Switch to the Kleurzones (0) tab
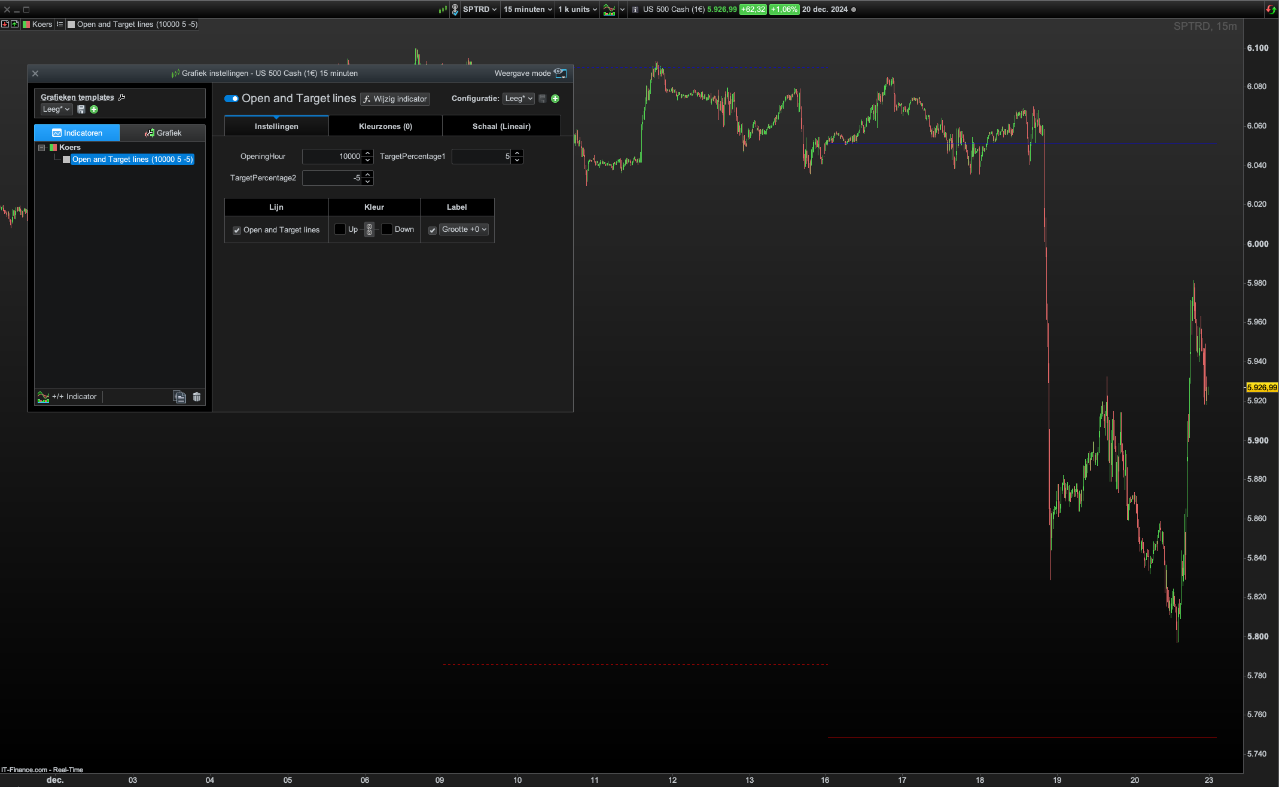The width and height of the screenshot is (1279, 787). (x=385, y=126)
